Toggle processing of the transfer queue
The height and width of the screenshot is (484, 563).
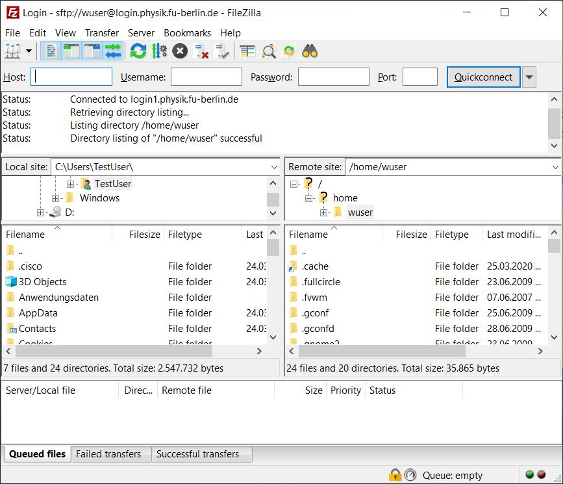point(159,51)
